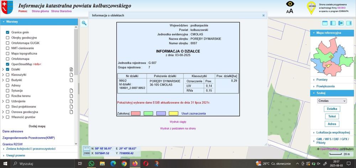Click the Tekst search button
The image size is (356, 168).
click(x=332, y=116)
